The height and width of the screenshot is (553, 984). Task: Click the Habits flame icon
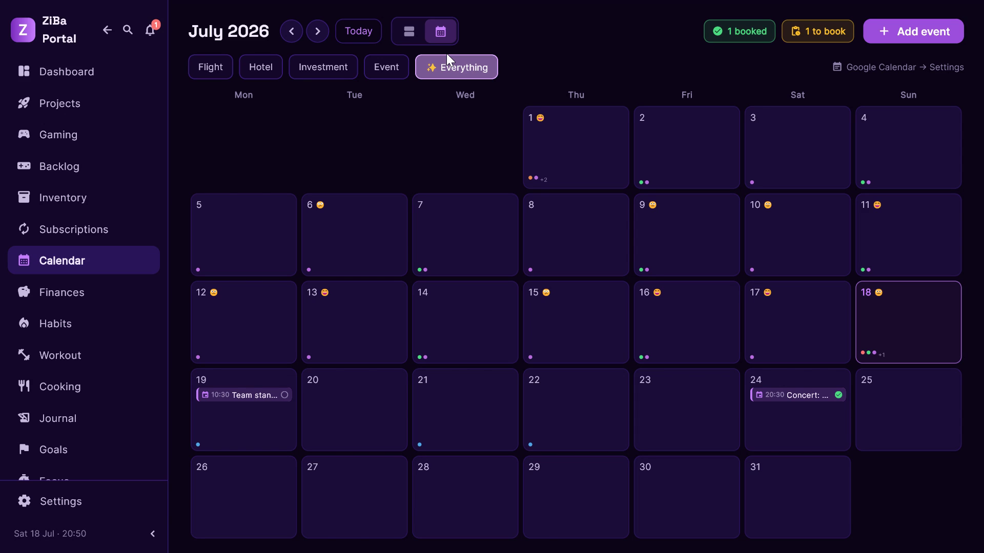24,323
